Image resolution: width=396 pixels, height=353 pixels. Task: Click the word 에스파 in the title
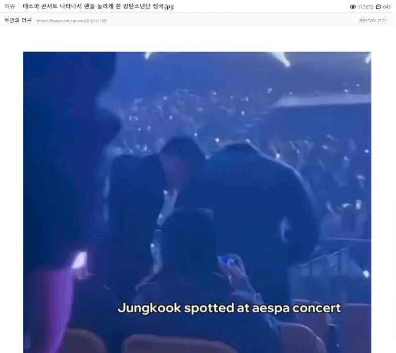point(31,6)
